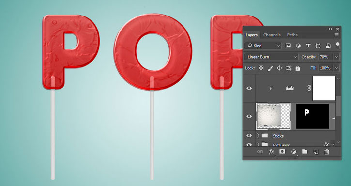Hide the Levels adjustment layer

click(x=249, y=88)
